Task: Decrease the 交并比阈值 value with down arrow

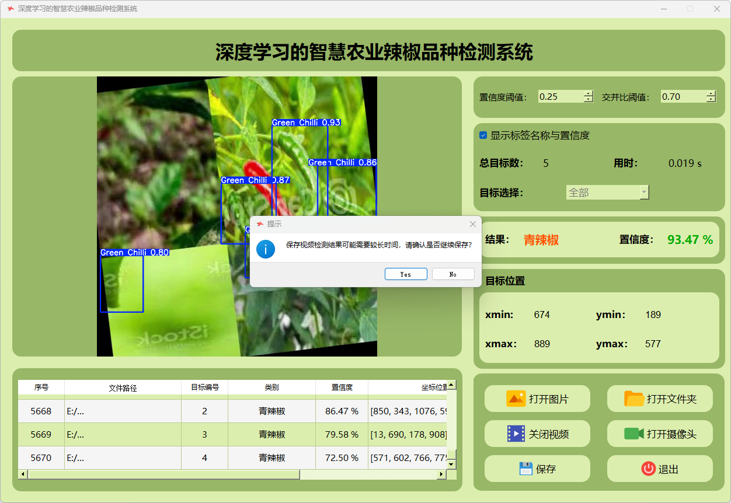Action: click(711, 100)
